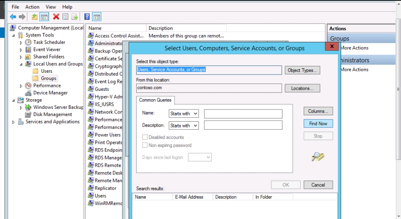Select the Disk Management icon
Screen dimensions: 401x219
click(x=28, y=115)
